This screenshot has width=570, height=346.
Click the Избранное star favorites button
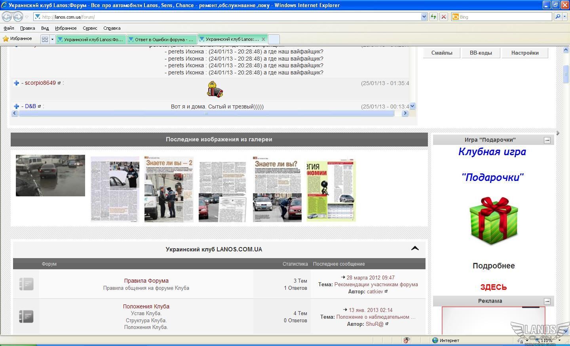(x=17, y=39)
